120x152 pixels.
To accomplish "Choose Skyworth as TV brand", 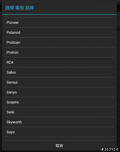I will coord(59,122).
